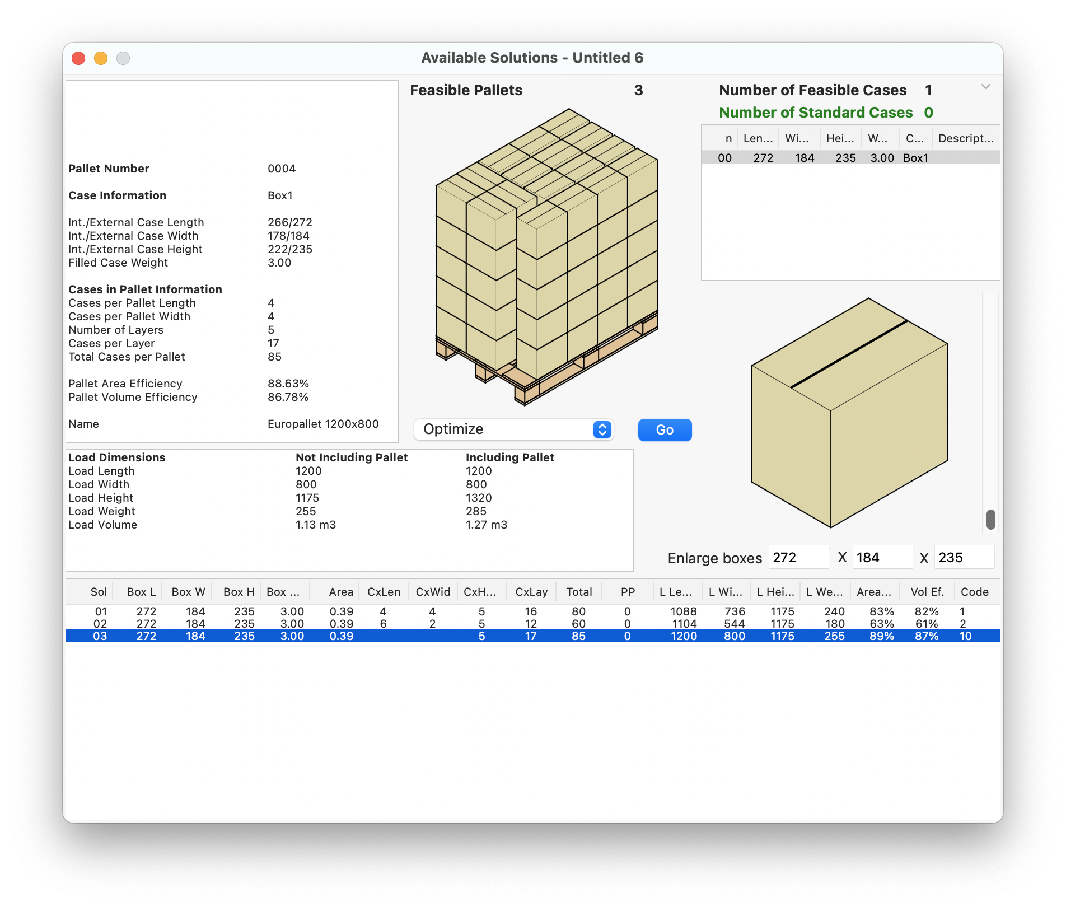This screenshot has height=906, width=1066.
Task: Expand the chevron beside Number of Feasible Cases
Action: [986, 87]
